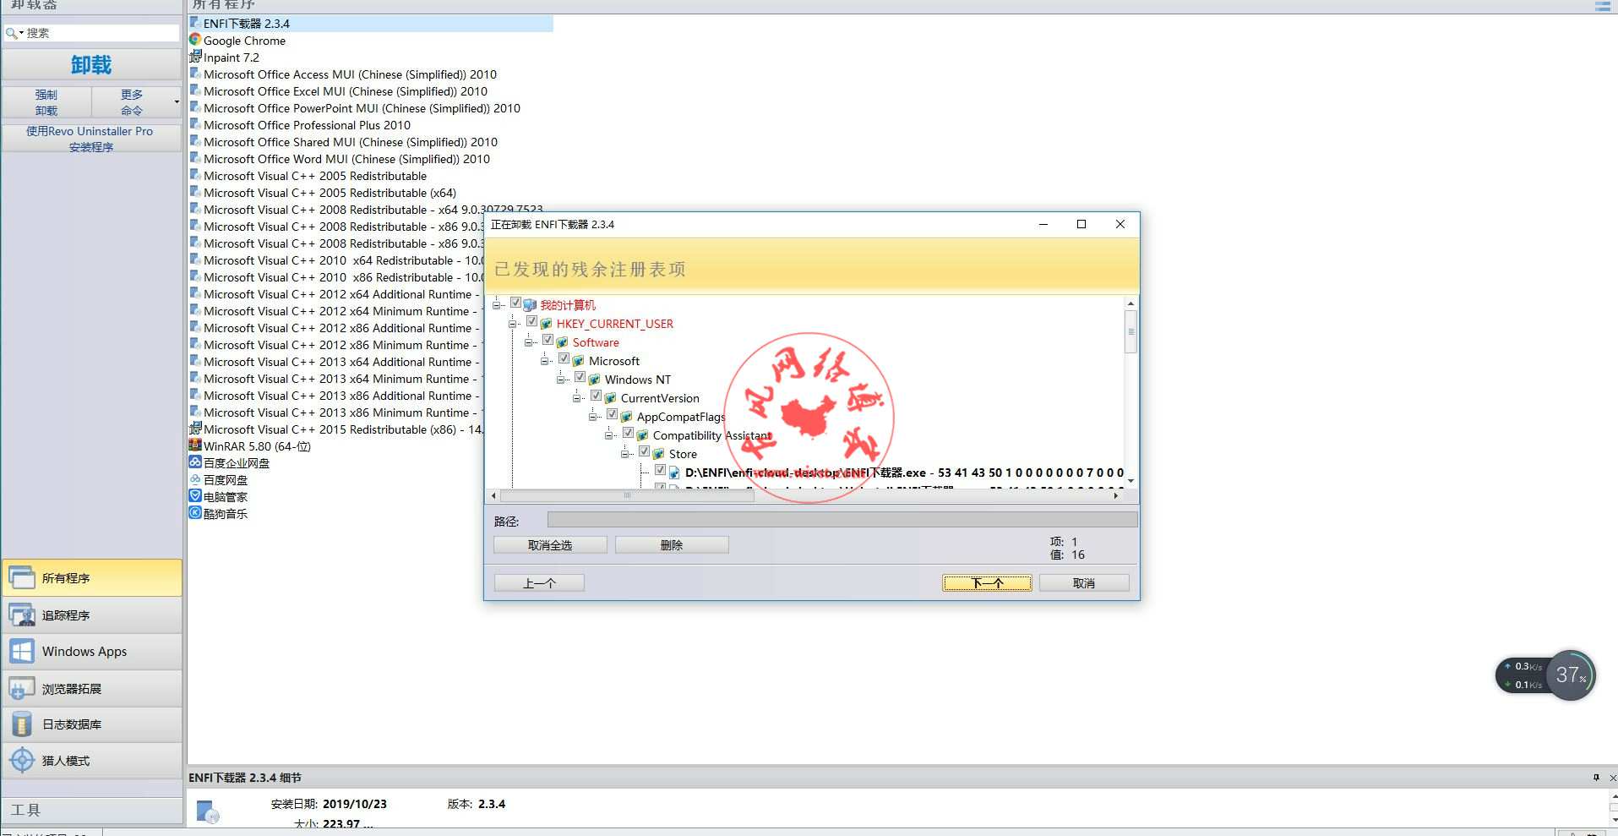The height and width of the screenshot is (836, 1618).
Task: Collapse the Microsoft tree node
Action: [545, 361]
